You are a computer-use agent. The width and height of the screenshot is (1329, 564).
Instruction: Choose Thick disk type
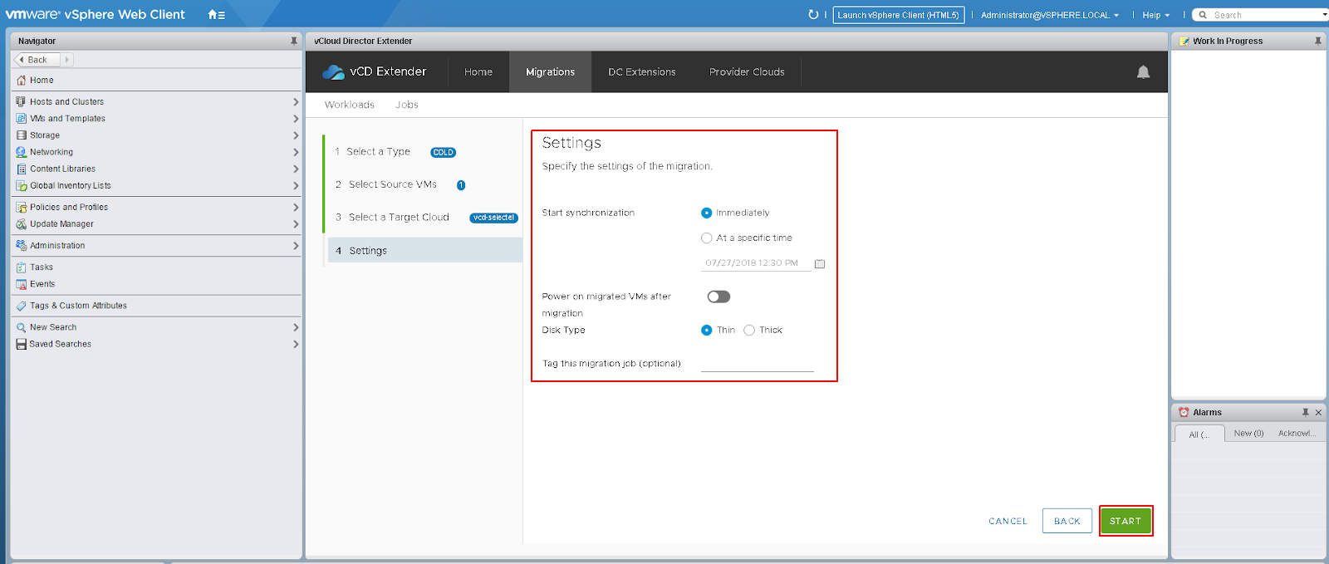pyautogui.click(x=749, y=330)
